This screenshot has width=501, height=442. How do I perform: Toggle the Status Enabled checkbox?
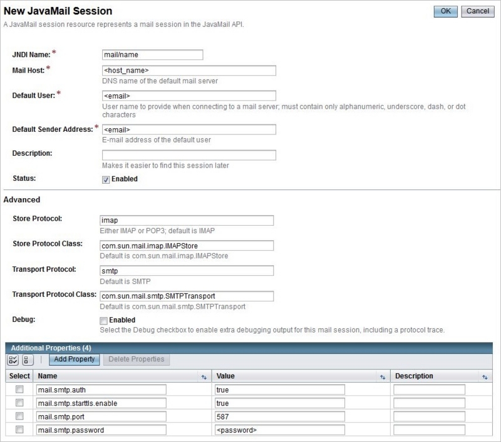(x=106, y=180)
